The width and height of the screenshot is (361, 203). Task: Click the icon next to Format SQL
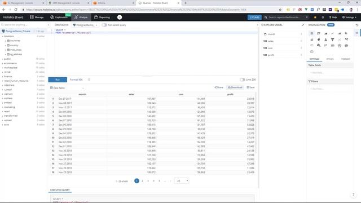coord(89,80)
